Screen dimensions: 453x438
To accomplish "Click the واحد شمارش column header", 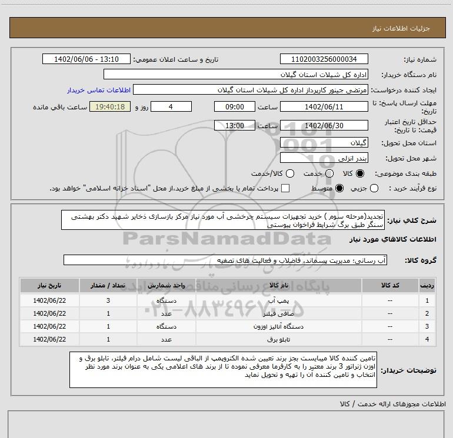I will tap(166, 285).
